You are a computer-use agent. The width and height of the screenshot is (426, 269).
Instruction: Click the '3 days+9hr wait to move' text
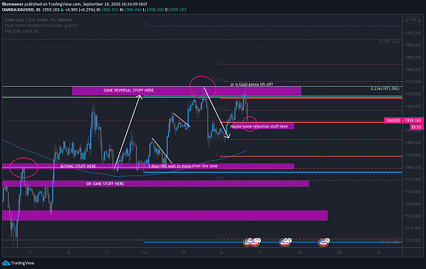(x=183, y=166)
